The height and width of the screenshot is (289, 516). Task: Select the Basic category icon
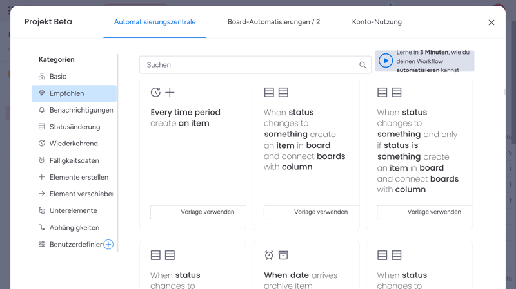(42, 77)
